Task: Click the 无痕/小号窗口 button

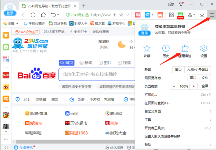Action: (x=197, y=69)
